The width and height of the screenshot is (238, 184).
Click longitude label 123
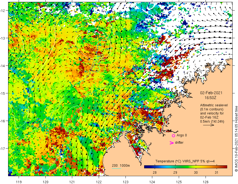[x=125, y=182]
